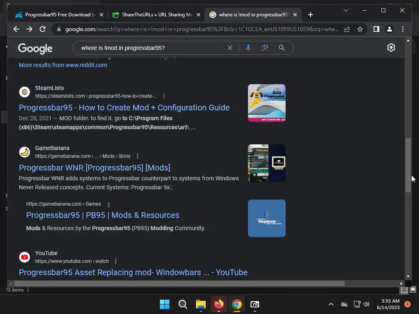419x314 pixels.
Task: Open options for SteamLists result
Action: (164, 96)
